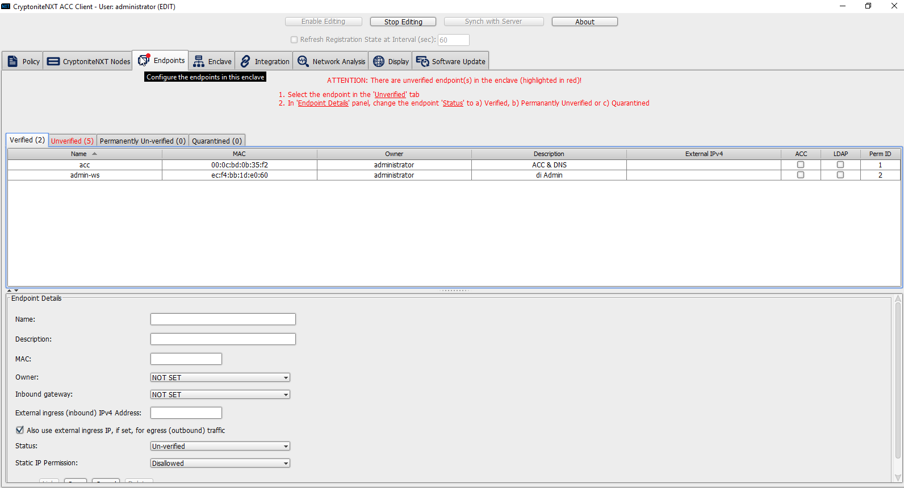
Task: Click the 'di Admin' description cell
Action: pos(549,175)
